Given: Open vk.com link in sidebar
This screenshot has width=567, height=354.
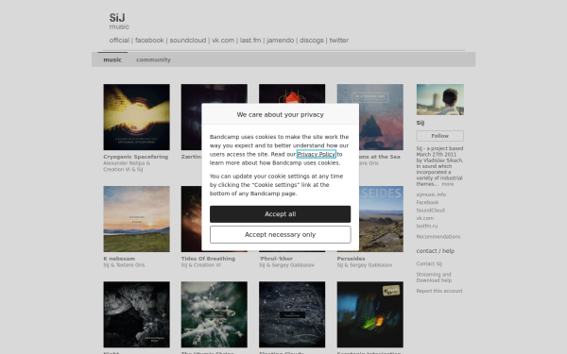Looking at the screenshot, I should point(424,218).
